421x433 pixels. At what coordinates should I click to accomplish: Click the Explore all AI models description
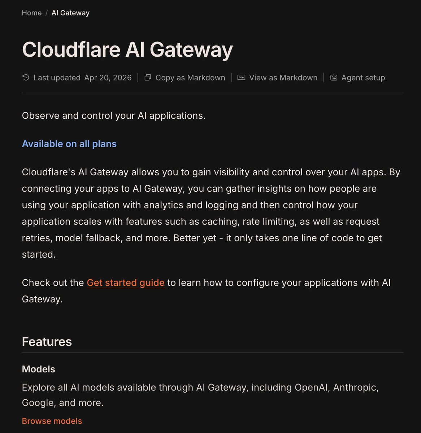200,395
